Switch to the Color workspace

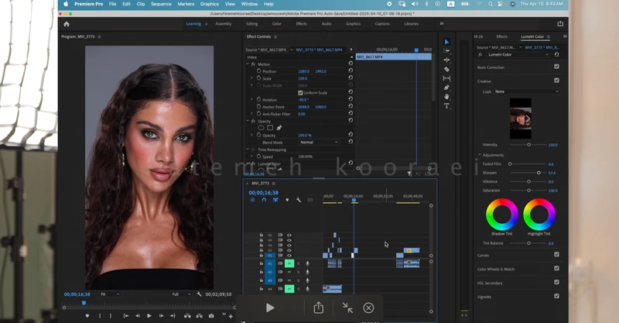coord(276,24)
